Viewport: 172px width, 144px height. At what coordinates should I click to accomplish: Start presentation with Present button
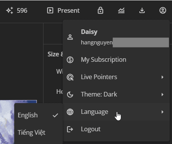(63, 10)
